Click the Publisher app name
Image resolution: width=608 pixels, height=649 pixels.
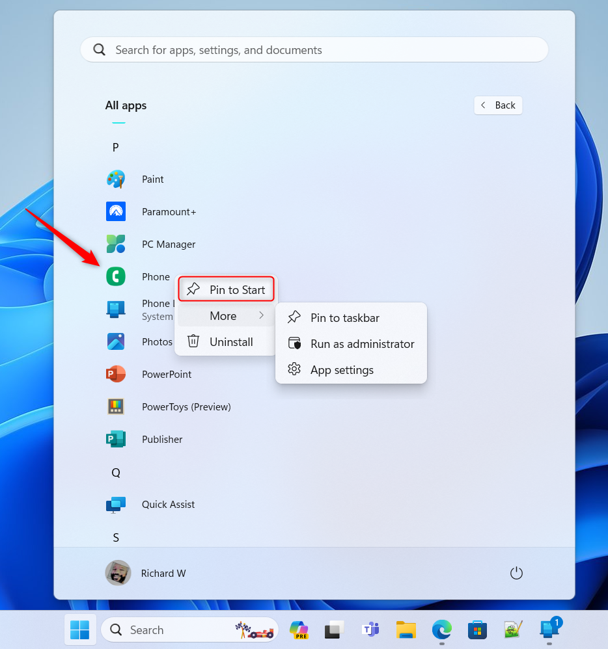pos(162,440)
